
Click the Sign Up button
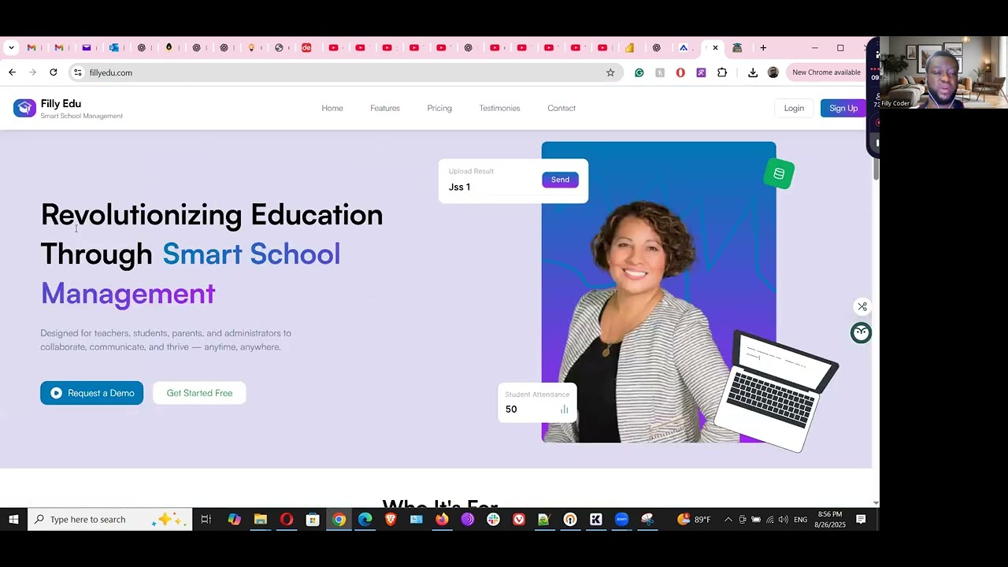click(843, 108)
